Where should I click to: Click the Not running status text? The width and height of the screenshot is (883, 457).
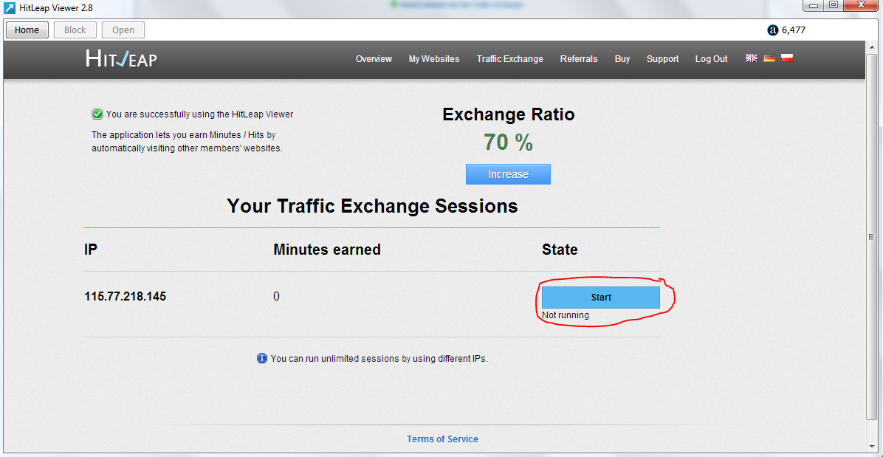(566, 315)
